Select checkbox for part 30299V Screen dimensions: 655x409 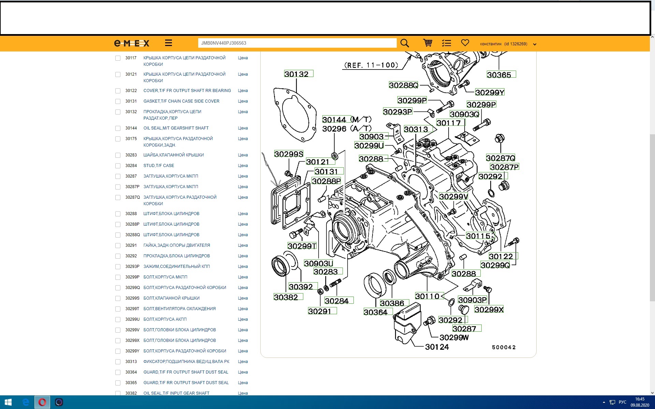click(118, 330)
